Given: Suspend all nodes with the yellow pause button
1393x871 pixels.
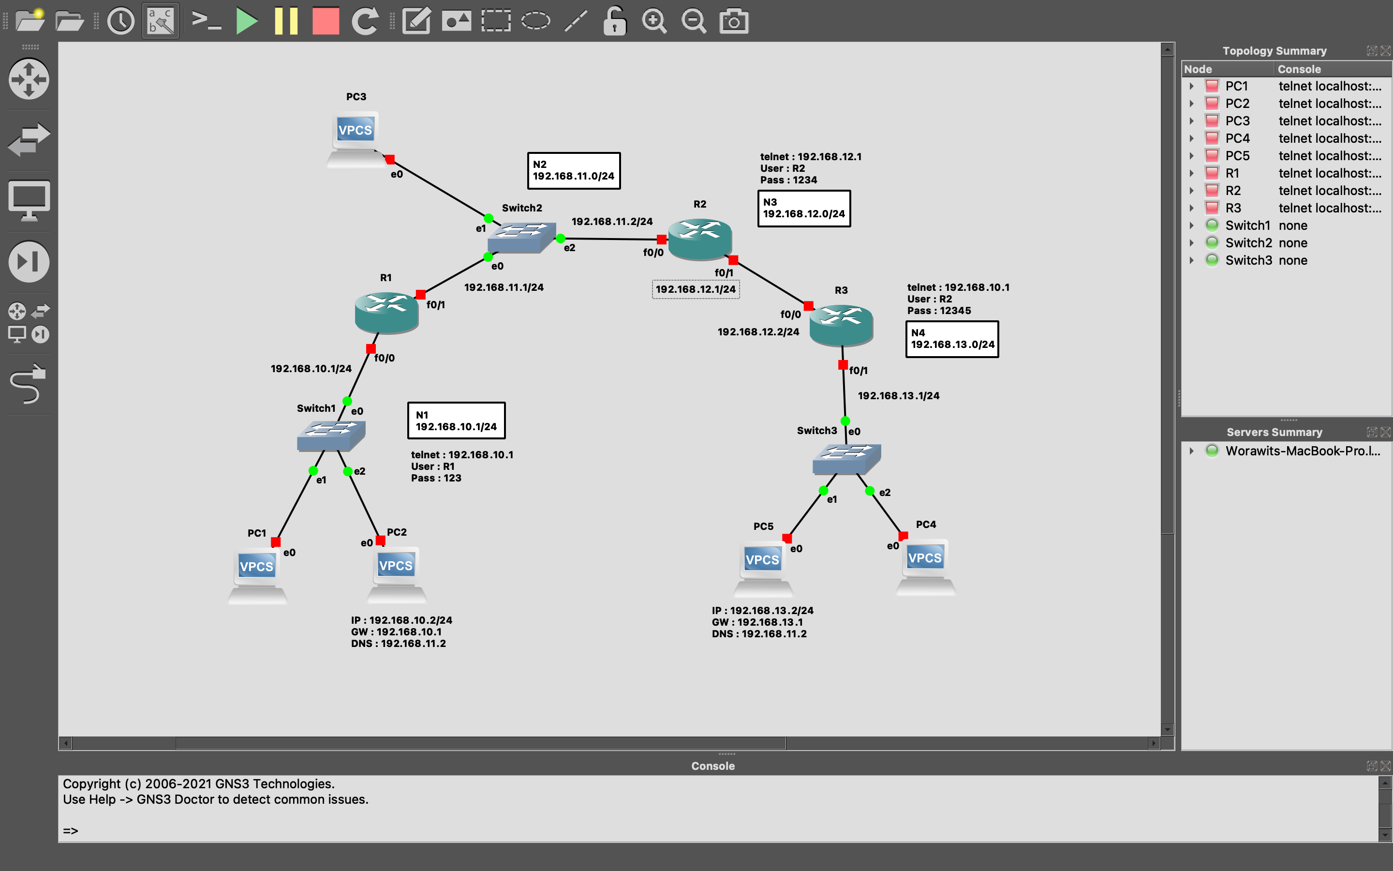Looking at the screenshot, I should coord(286,21).
